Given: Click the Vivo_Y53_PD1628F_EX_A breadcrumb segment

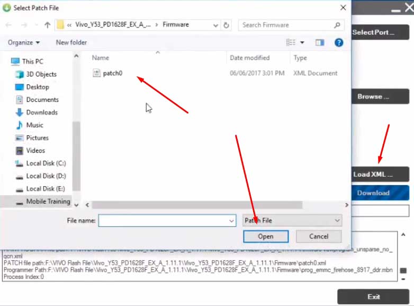Looking at the screenshot, I should (x=113, y=24).
